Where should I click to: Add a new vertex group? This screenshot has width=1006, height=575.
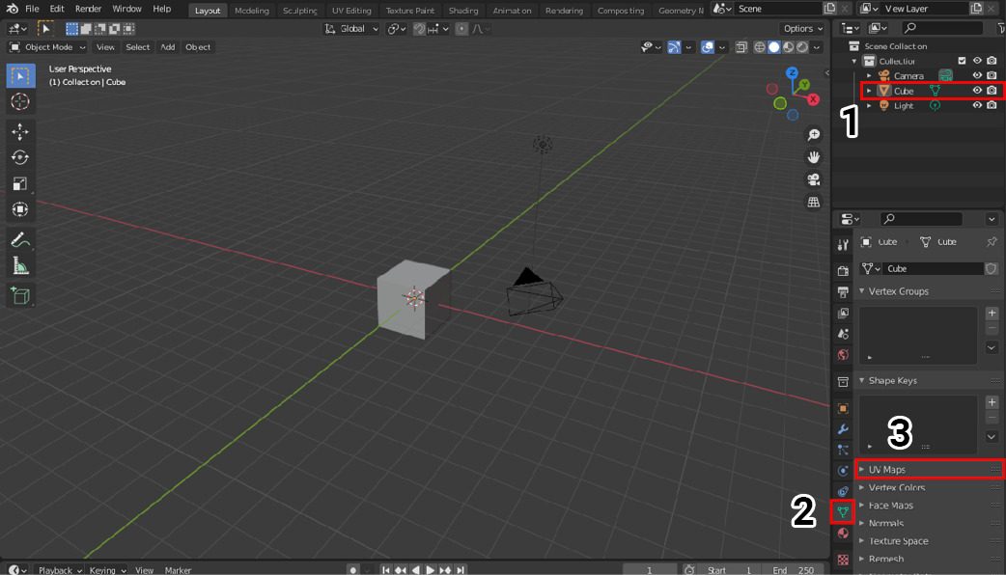coord(992,314)
